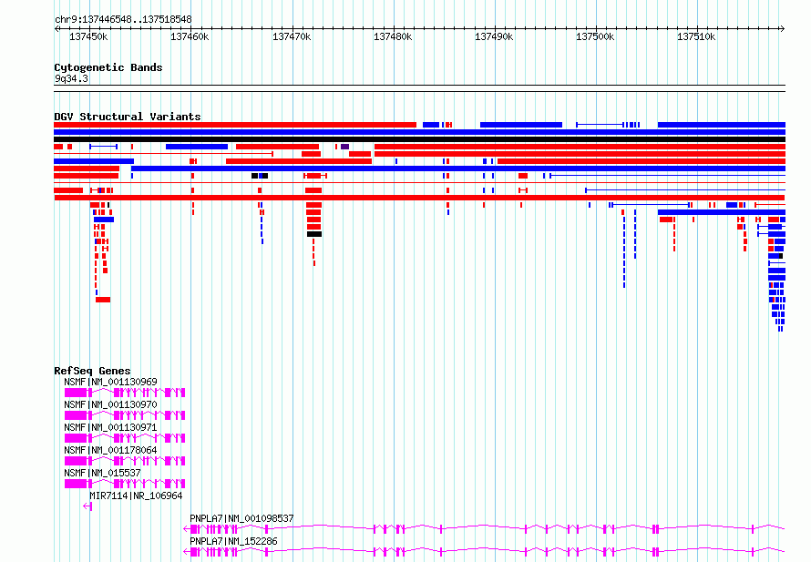Viewport: 811px width, 562px height.
Task: Click the gene model glyph under NSMF|NM_001130971
Action: click(x=125, y=438)
